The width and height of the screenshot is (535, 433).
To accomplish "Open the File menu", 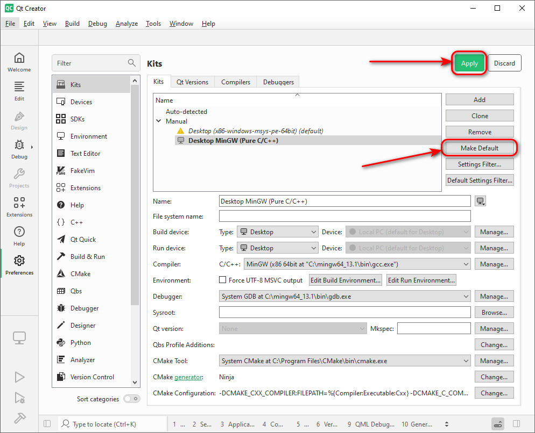I will [x=10, y=24].
